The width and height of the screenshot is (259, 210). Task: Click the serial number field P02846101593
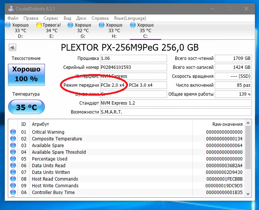(134, 67)
